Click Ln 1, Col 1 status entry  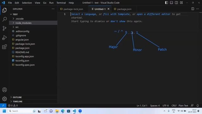tap(142, 105)
